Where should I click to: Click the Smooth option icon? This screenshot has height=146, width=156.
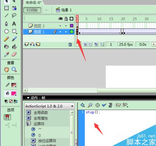7,125
